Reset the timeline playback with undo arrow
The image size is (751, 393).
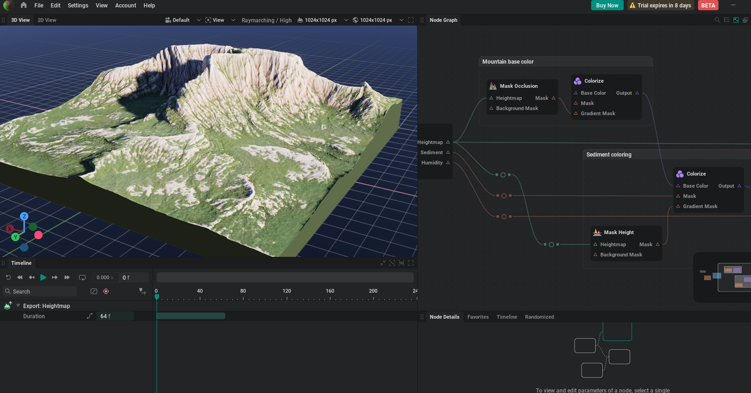[x=8, y=277]
